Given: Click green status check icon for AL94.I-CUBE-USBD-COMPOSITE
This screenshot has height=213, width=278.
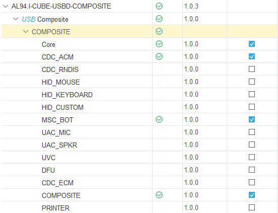Looking at the screenshot, I should 159,6.
